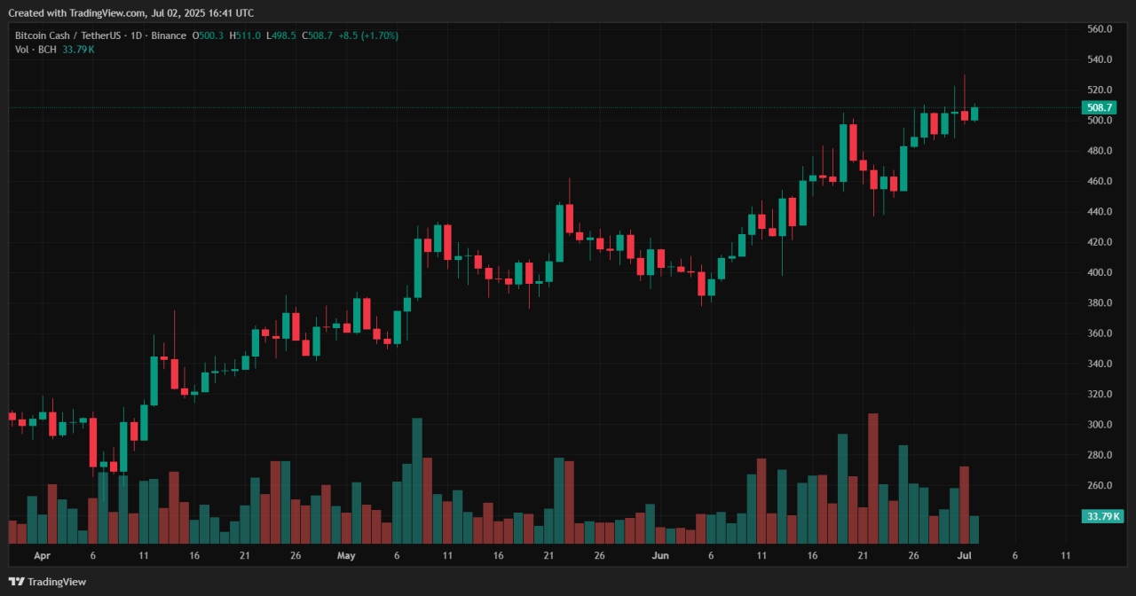Viewport: 1136px width, 596px height.
Task: Select the May marker on the time axis
Action: [x=346, y=556]
